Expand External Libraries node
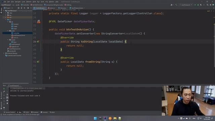This screenshot has width=215, height=121. point(4,53)
